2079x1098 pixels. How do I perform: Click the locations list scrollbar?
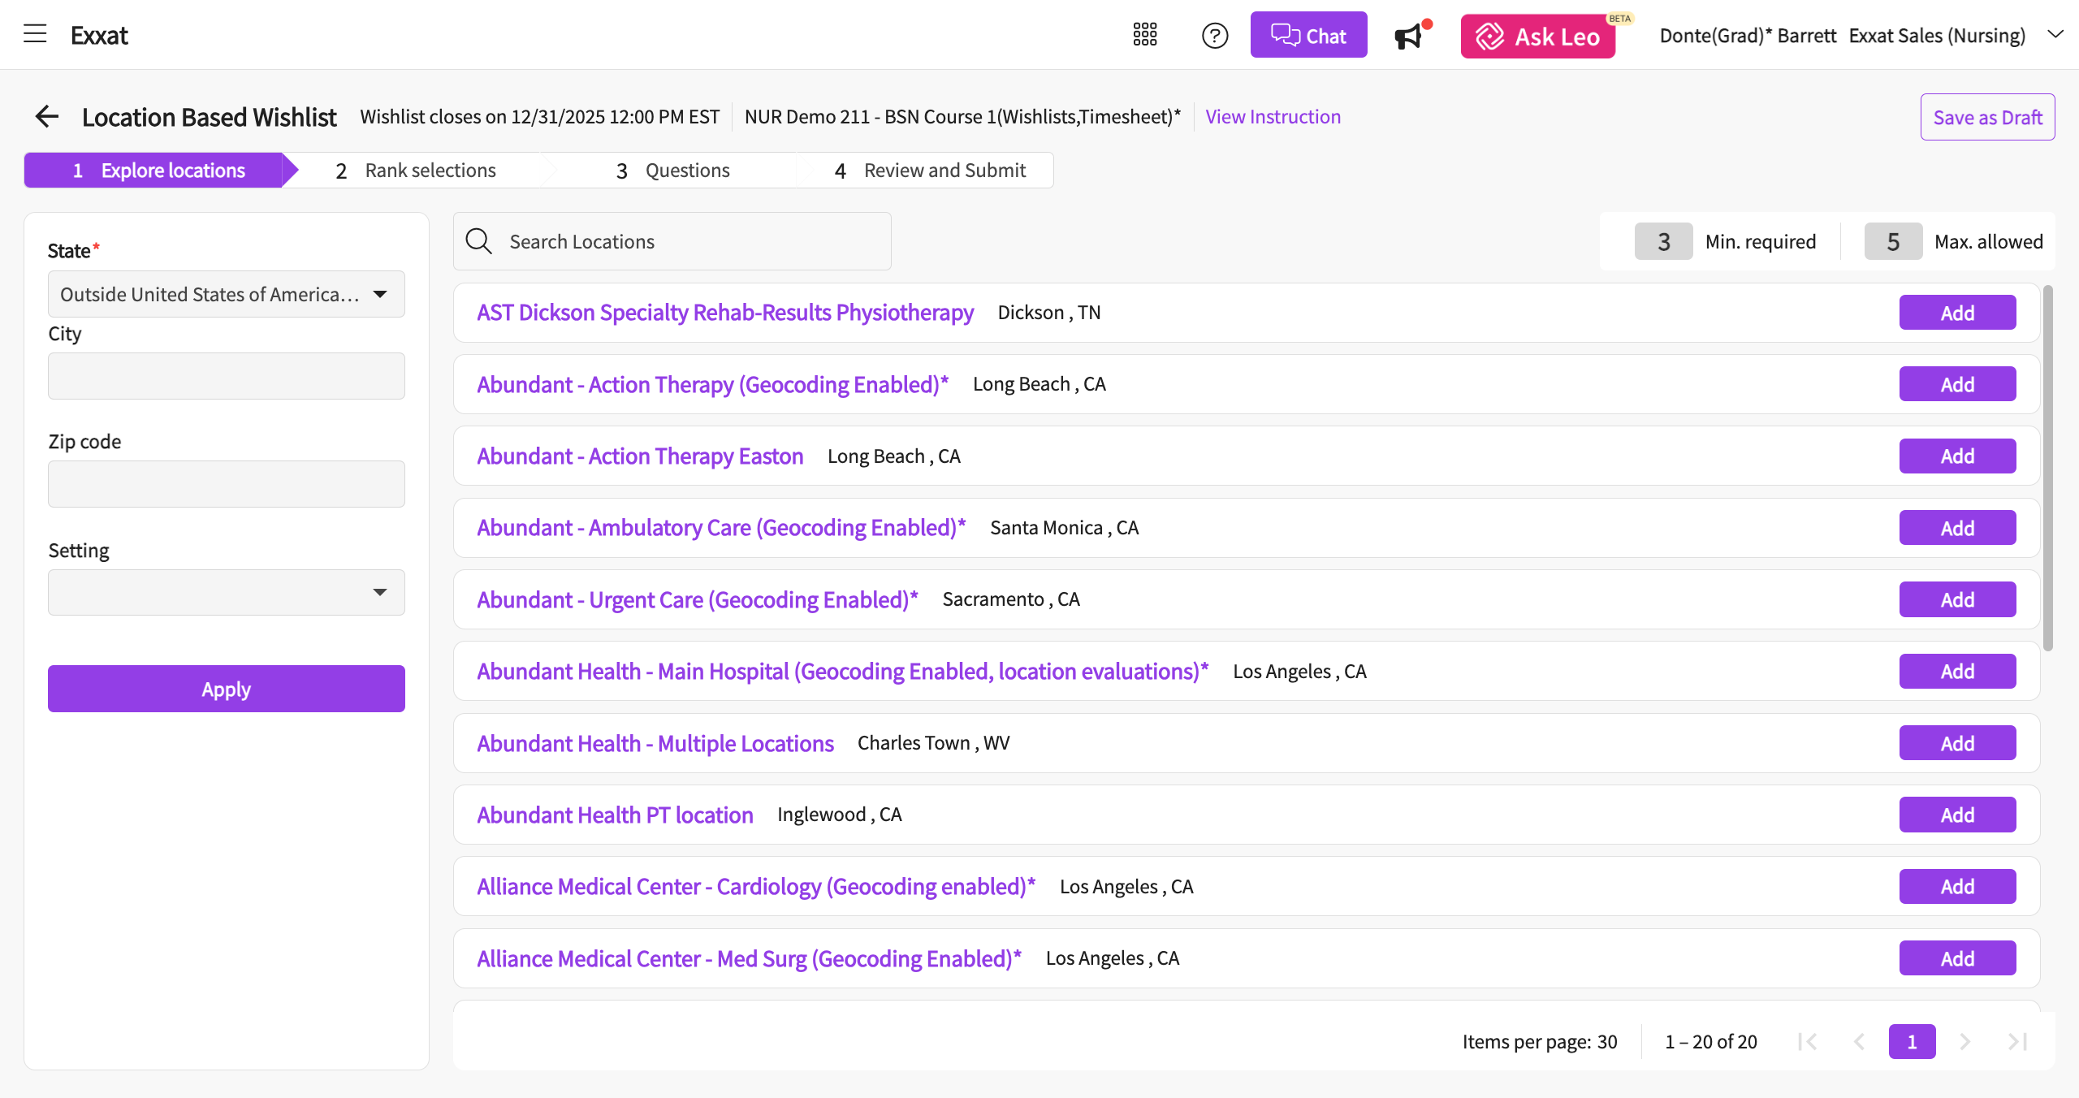tap(2047, 469)
